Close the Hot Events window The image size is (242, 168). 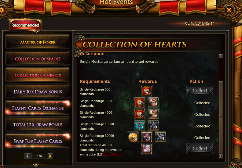click(x=229, y=10)
